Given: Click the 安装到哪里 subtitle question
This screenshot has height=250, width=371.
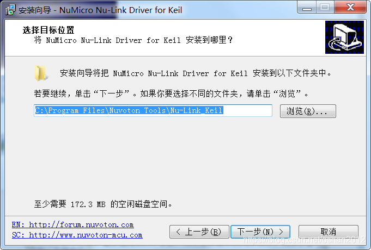Looking at the screenshot, I should coord(133,40).
